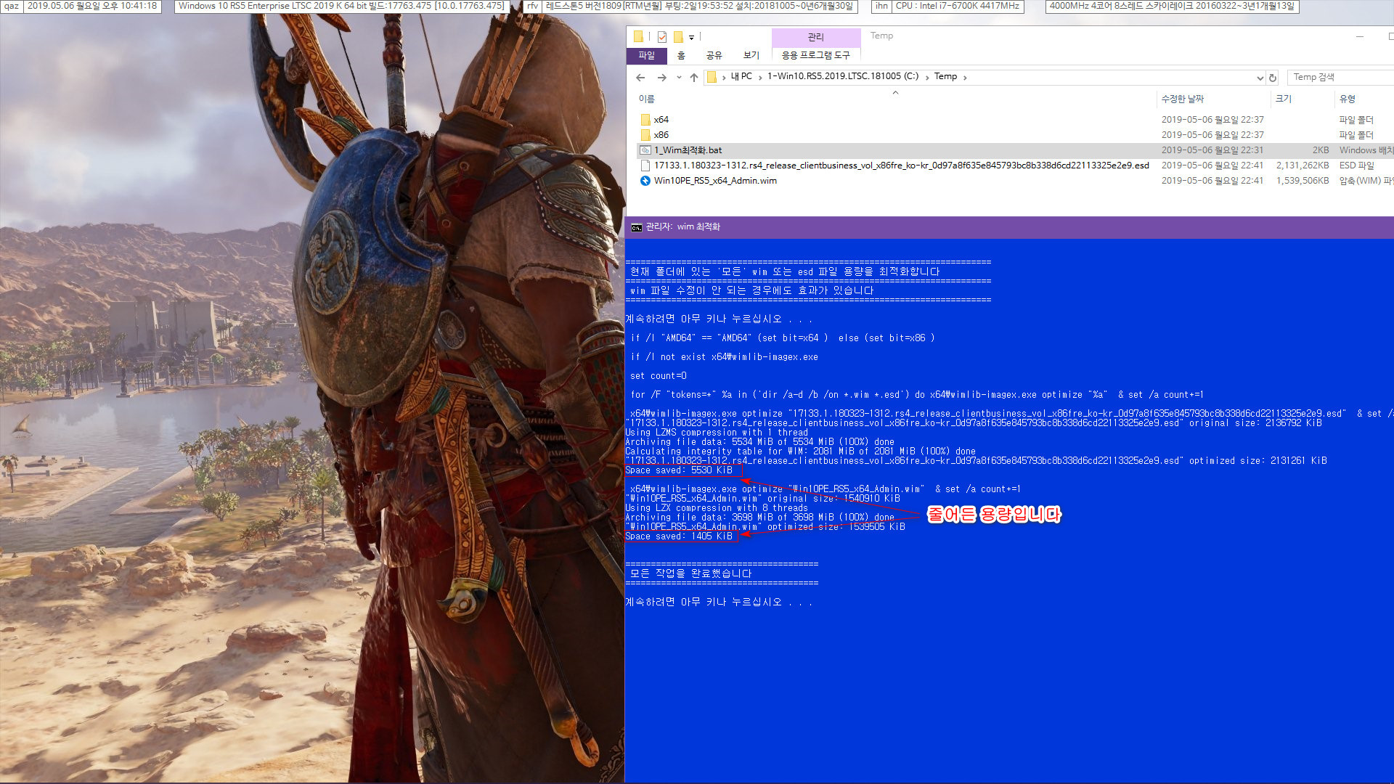The height and width of the screenshot is (784, 1394).
Task: Refresh the Temp folder view
Action: tap(1272, 78)
